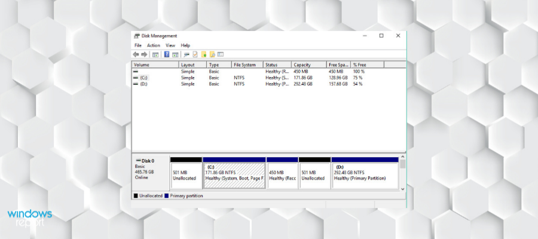
Task: Open the Action menu
Action: pyautogui.click(x=154, y=45)
